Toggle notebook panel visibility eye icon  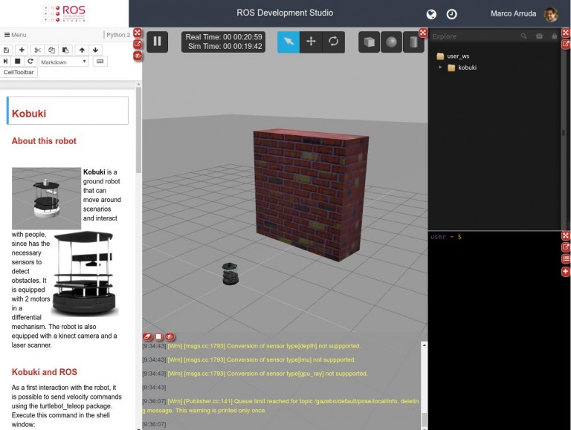click(138, 56)
